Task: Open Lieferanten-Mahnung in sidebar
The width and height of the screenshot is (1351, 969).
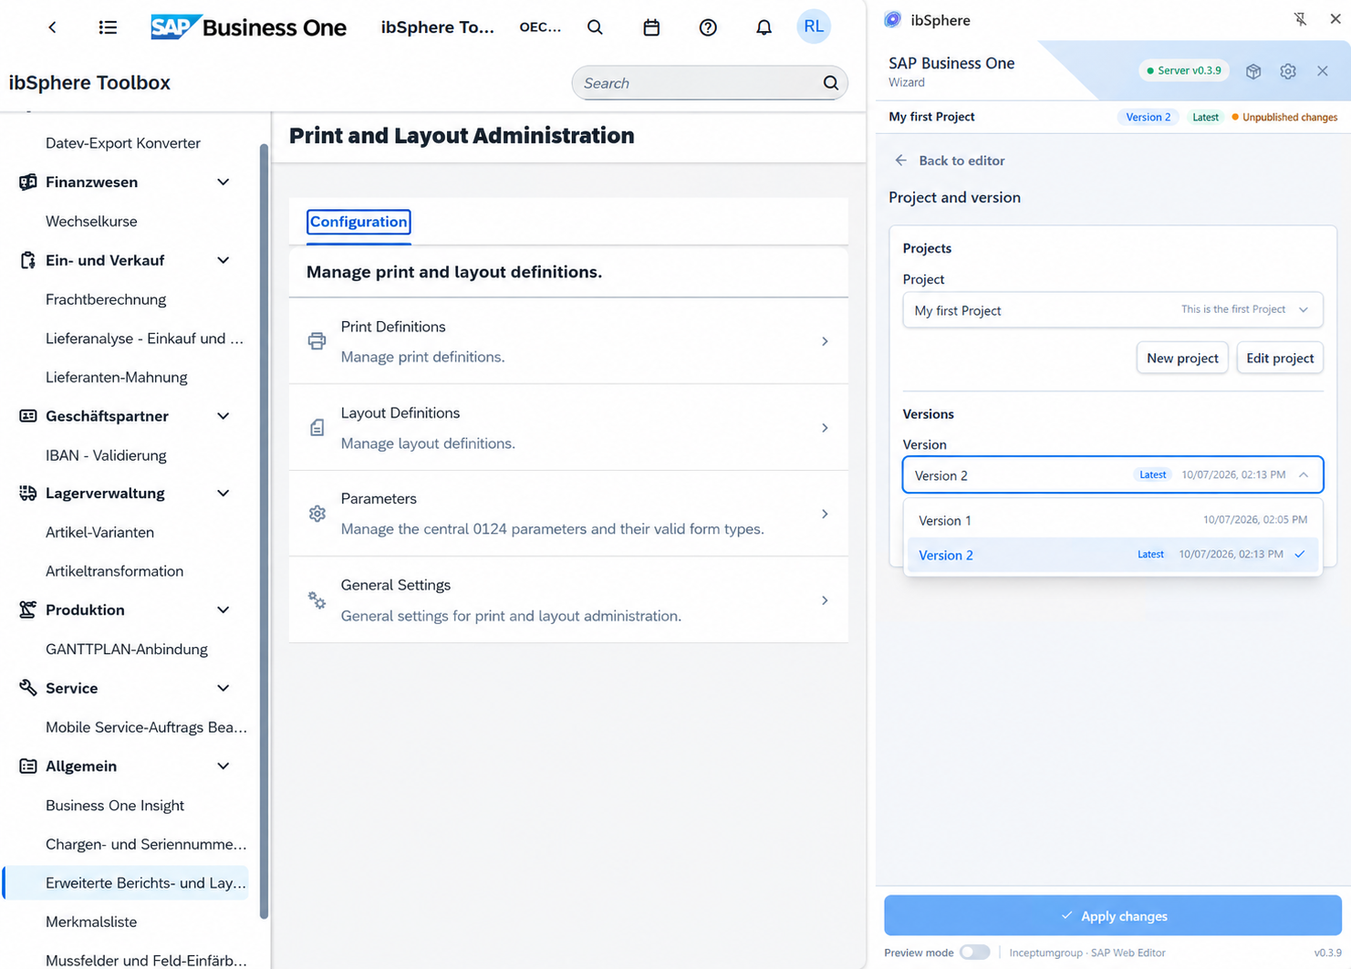Action: [117, 377]
